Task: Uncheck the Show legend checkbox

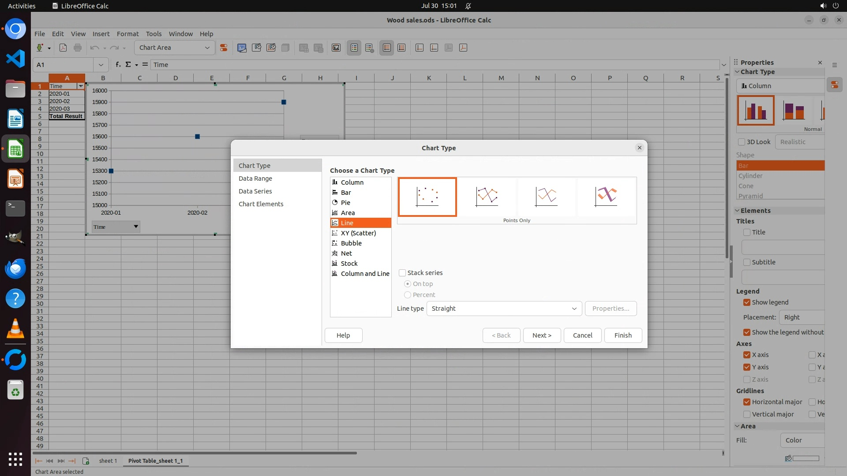Action: [x=746, y=302]
